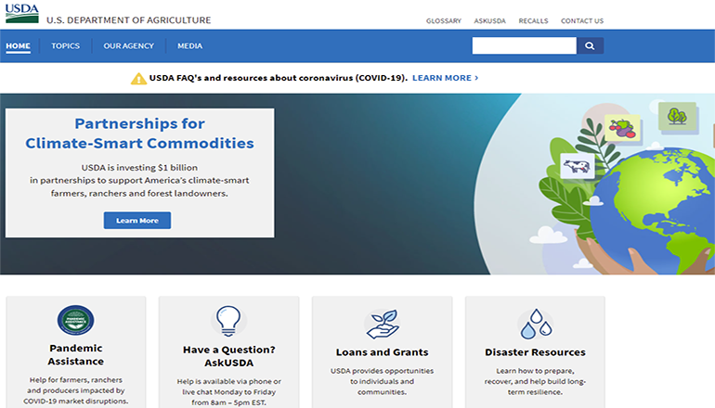715x408 pixels.
Task: Open the Our Agency menu
Action: click(128, 46)
